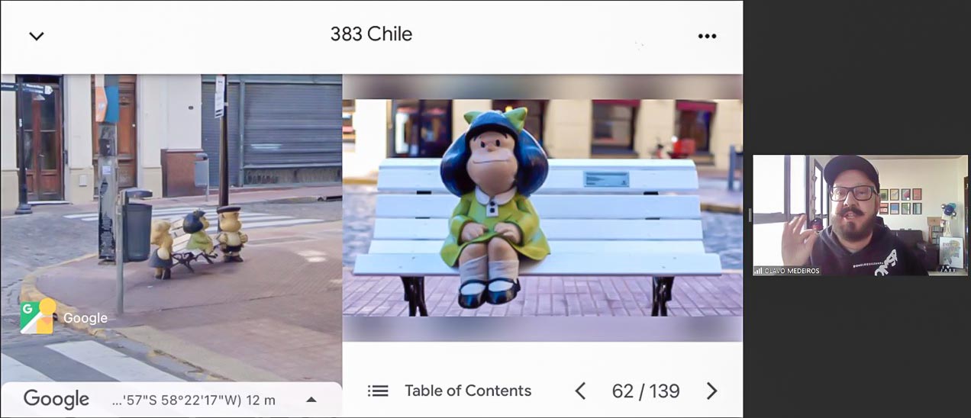The height and width of the screenshot is (418, 971).
Task: Go to next page with right arrow
Action: pyautogui.click(x=711, y=391)
